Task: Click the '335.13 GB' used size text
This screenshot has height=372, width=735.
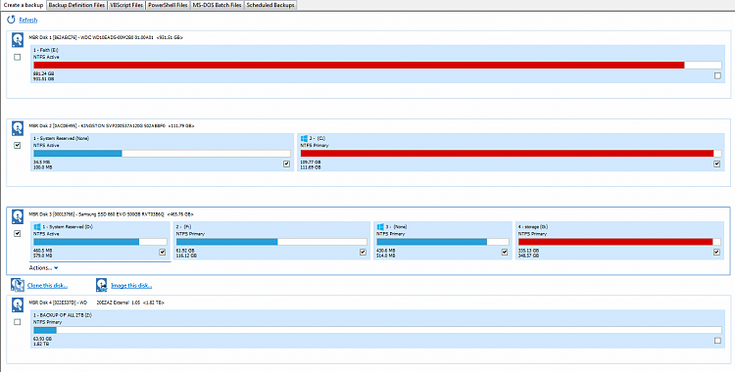Action: pos(529,251)
